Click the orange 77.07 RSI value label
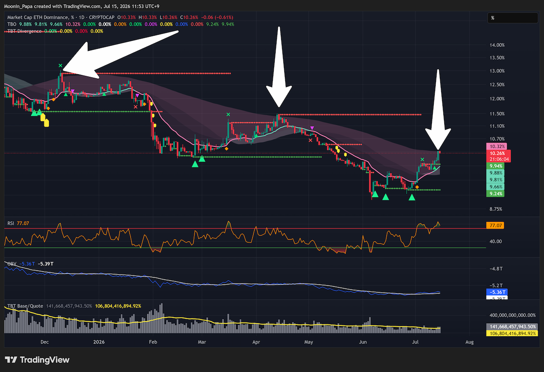Screen dimensions: 544x372 [x=495, y=225]
